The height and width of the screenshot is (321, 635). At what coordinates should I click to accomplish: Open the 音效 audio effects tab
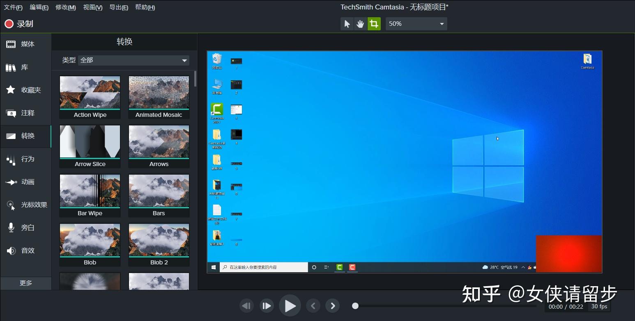[x=26, y=251]
